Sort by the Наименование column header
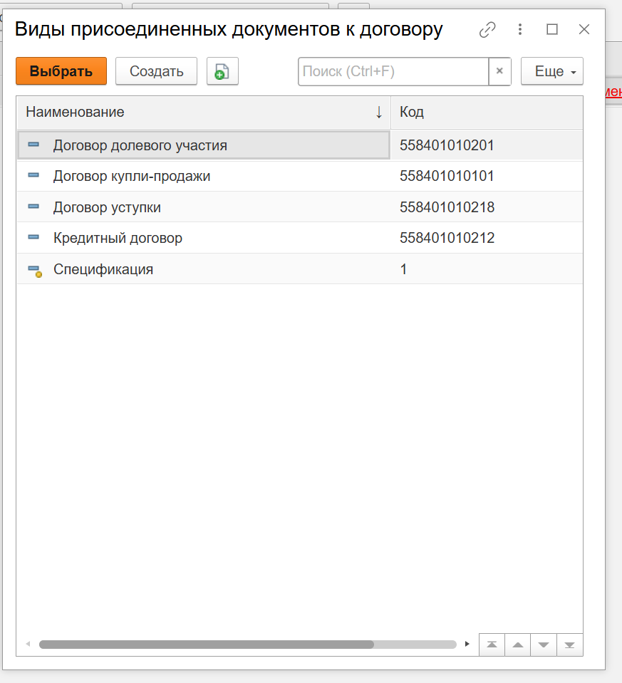Screen dimensions: 622x683 click(x=199, y=112)
